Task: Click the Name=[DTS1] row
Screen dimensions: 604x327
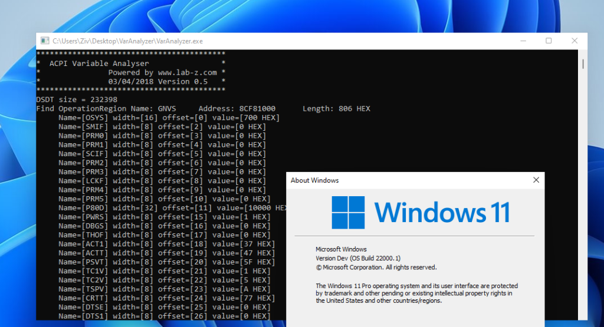Action: click(x=165, y=316)
